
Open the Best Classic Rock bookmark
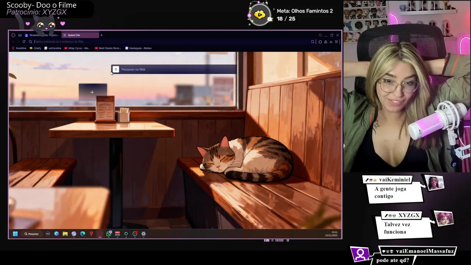pos(108,48)
